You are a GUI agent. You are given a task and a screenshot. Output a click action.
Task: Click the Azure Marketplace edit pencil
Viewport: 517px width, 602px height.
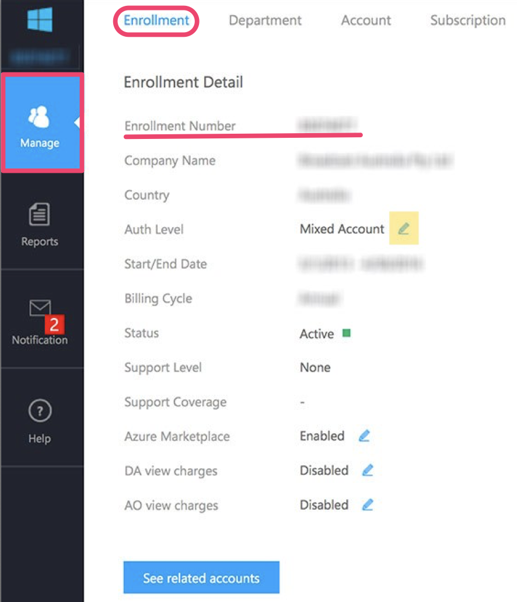click(x=365, y=436)
